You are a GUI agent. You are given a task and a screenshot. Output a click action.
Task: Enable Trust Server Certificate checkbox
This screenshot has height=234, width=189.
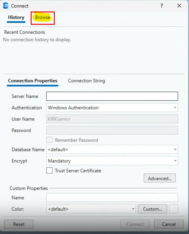(x=49, y=171)
